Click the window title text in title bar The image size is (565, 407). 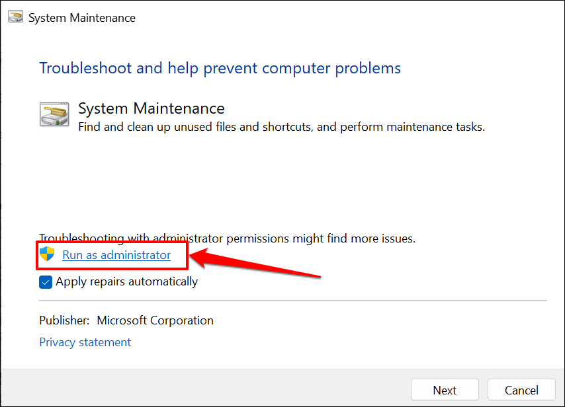(81, 18)
